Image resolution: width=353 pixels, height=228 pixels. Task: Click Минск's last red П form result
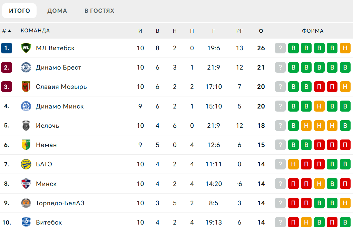(345, 184)
